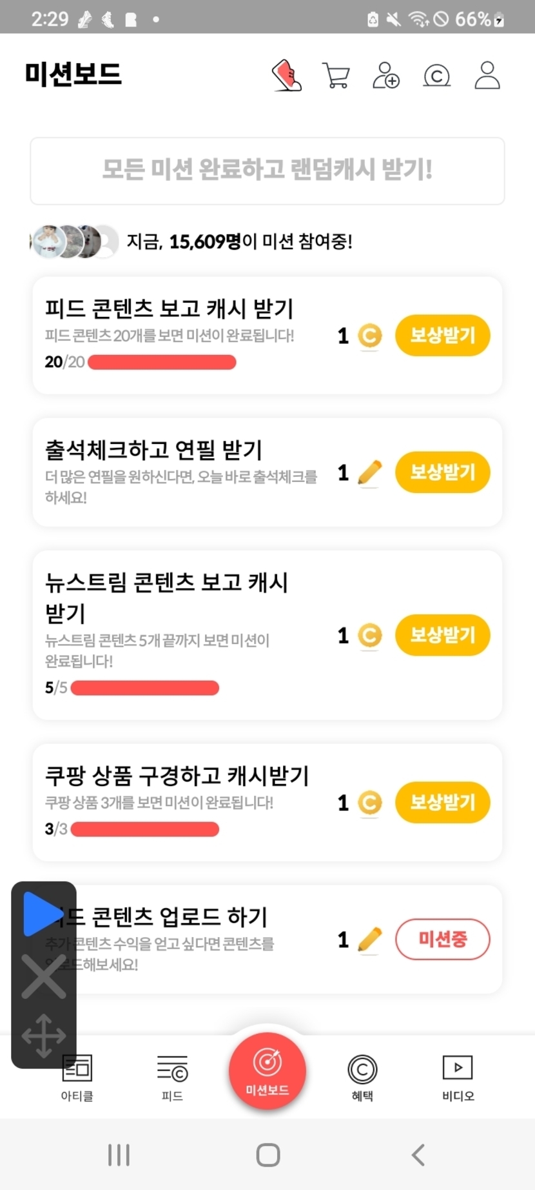Tap the 모든 미션 완료하고 랜덤캐시 받기 banner
The height and width of the screenshot is (1190, 535).
(267, 170)
